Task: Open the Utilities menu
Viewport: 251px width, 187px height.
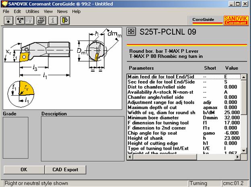Action: pyautogui.click(x=32, y=12)
